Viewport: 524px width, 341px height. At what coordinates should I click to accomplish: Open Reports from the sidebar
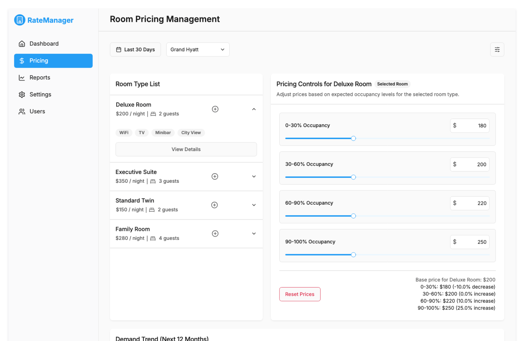40,78
